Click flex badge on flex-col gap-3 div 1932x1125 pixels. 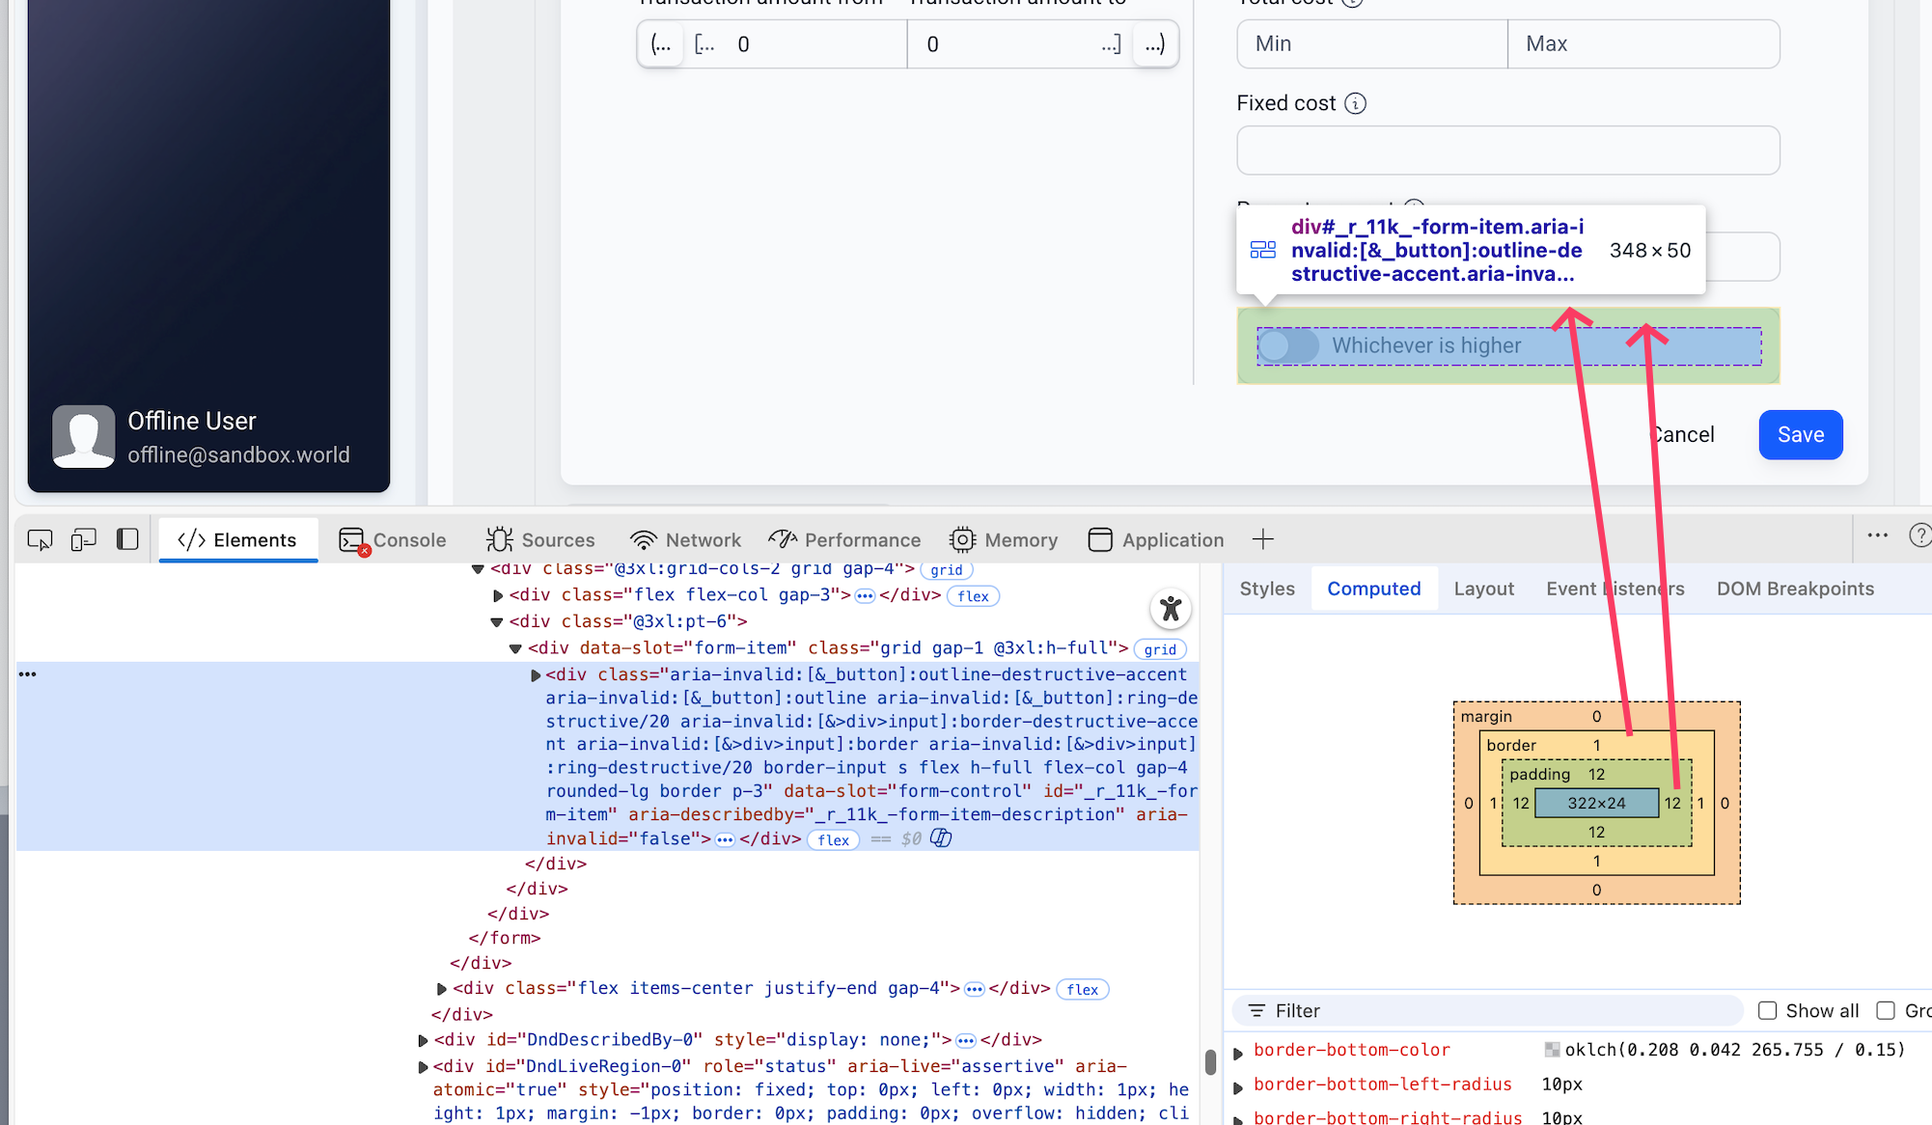click(973, 596)
